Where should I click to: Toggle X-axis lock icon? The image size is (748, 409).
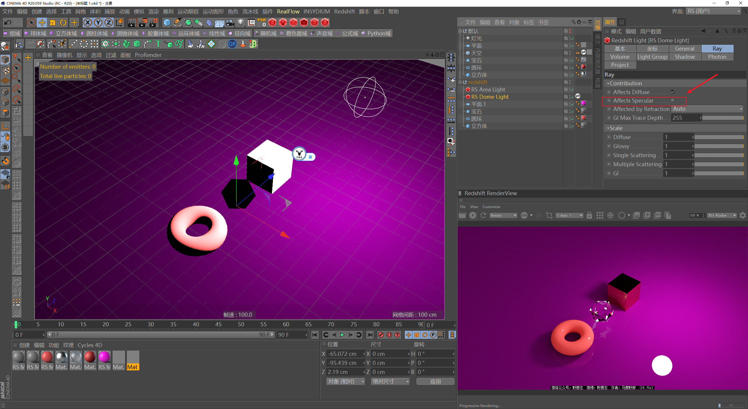coord(87,22)
